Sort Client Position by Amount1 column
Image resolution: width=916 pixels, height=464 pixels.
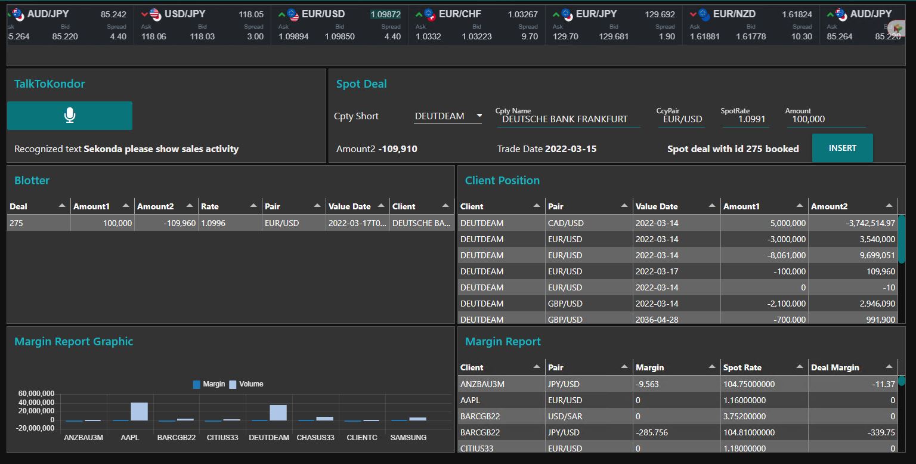click(764, 206)
